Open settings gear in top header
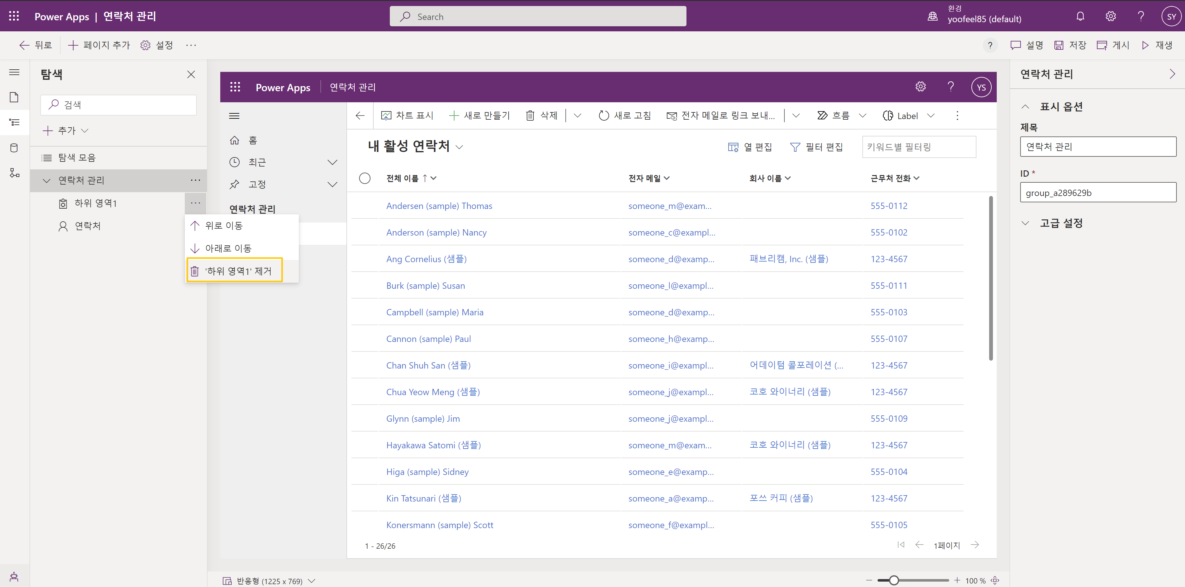Screen dimensions: 1185x587 pyautogui.click(x=1111, y=16)
